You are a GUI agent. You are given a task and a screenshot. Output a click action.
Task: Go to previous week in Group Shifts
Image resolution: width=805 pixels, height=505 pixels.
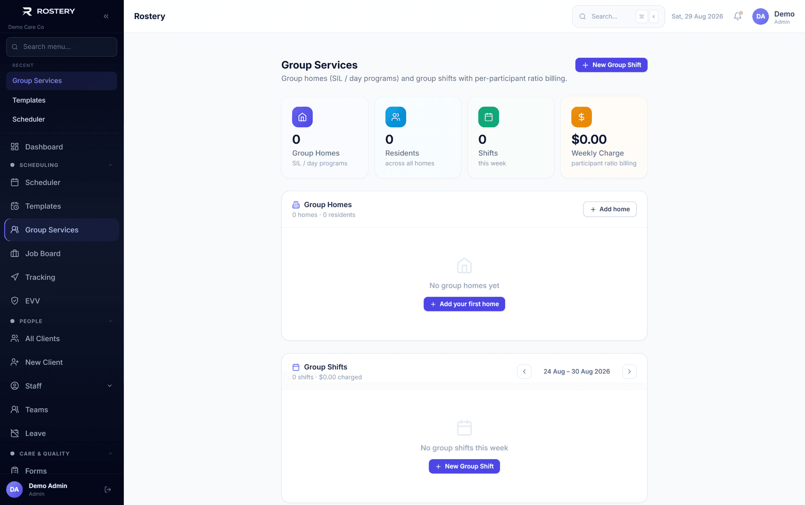[x=524, y=372]
